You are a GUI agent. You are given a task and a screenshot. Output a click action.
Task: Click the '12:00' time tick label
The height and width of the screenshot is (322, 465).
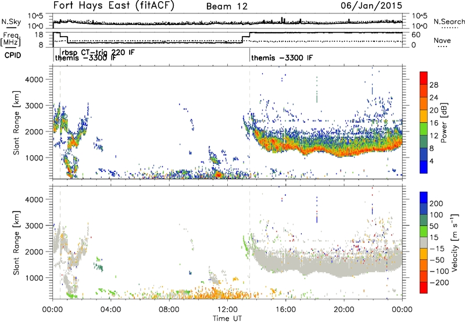[x=227, y=310]
